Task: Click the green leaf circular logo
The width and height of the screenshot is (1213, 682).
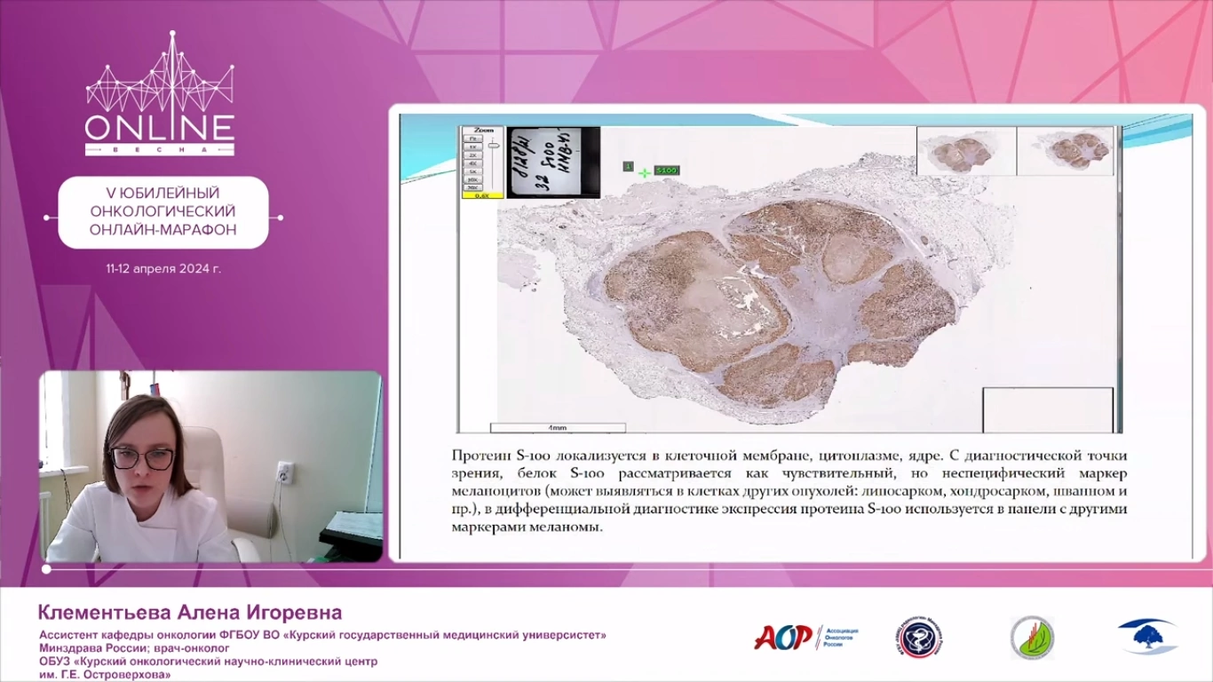Action: tap(1032, 638)
